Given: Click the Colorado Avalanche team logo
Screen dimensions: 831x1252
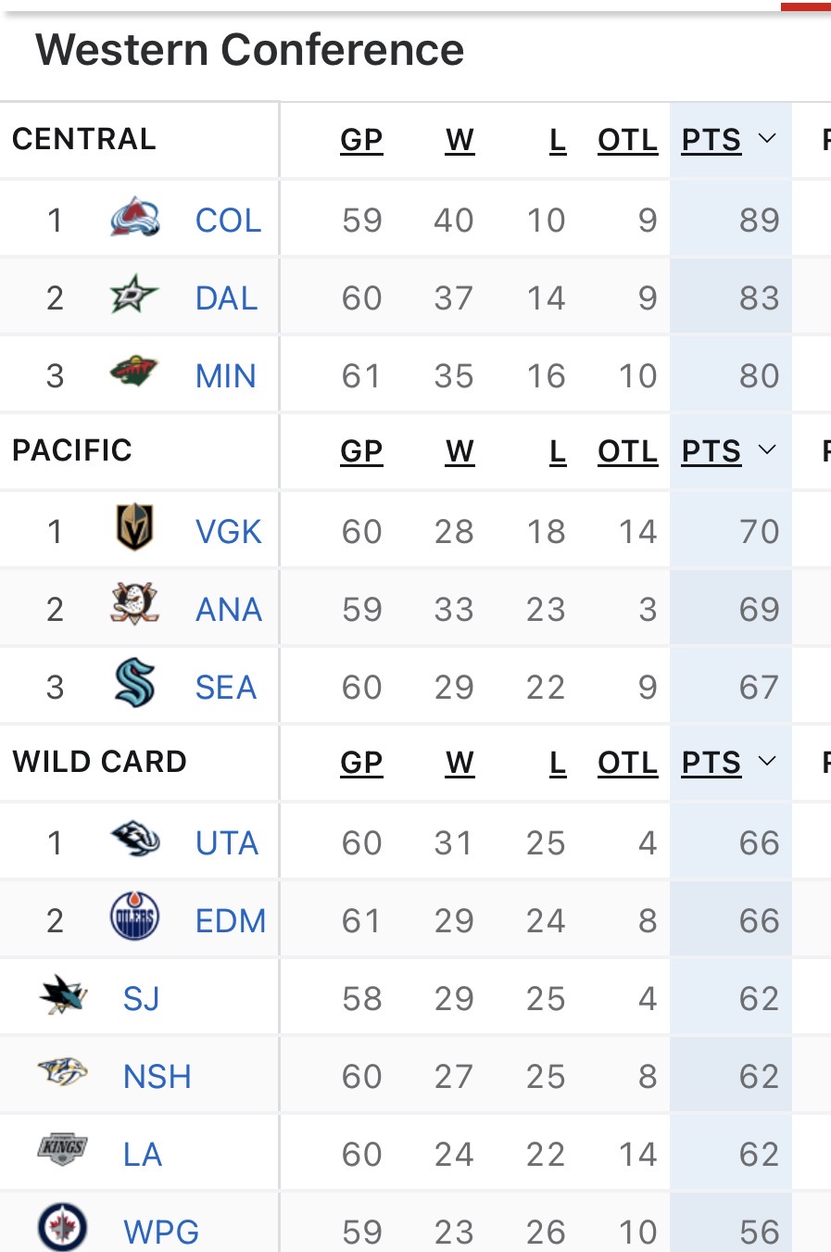Looking at the screenshot, I should (134, 219).
